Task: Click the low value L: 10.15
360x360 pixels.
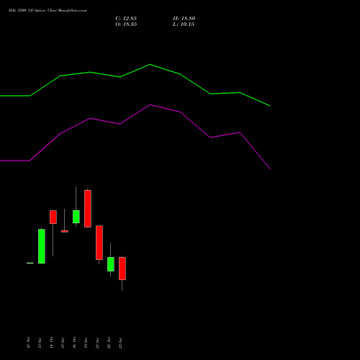Action: (184, 24)
